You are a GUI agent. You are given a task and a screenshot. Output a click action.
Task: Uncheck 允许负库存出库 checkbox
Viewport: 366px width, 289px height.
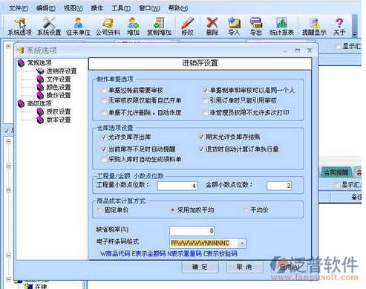tap(104, 137)
